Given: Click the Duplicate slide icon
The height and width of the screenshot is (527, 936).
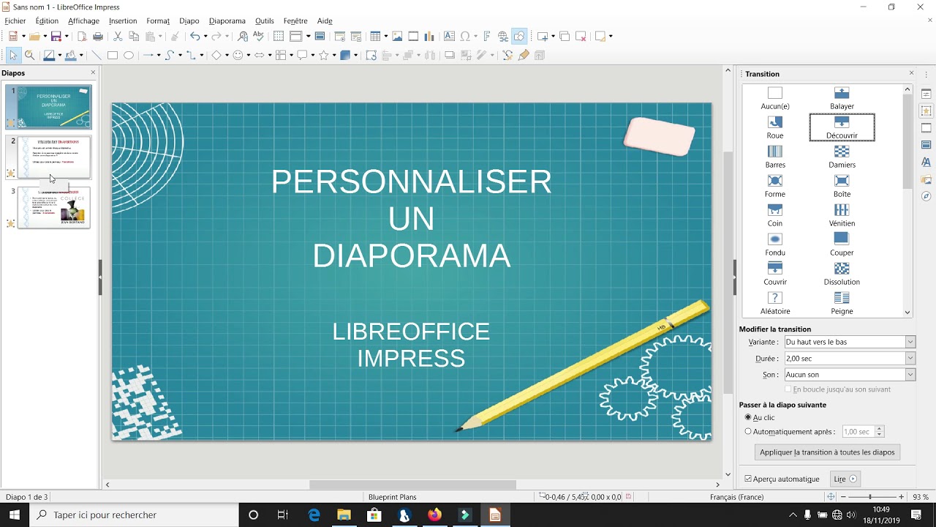Looking at the screenshot, I should (x=565, y=36).
